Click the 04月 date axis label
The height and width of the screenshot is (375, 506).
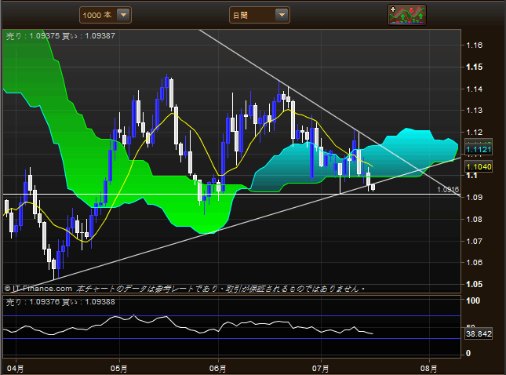click(x=15, y=368)
